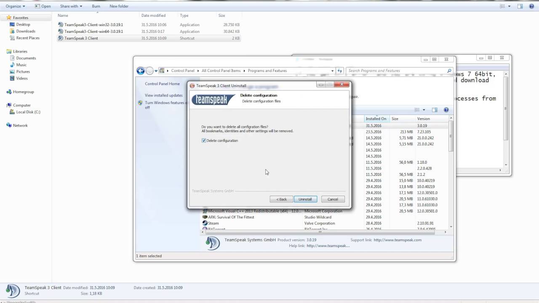Select Computer in navigation pane
The image size is (539, 303).
coord(21,105)
